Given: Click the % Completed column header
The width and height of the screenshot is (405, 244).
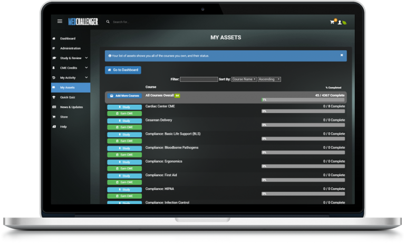Looking at the screenshot, I should [333, 88].
